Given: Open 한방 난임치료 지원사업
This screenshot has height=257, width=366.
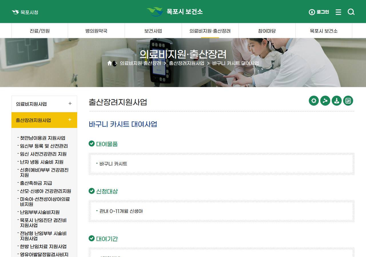Looking at the screenshot, I should click(43, 246).
